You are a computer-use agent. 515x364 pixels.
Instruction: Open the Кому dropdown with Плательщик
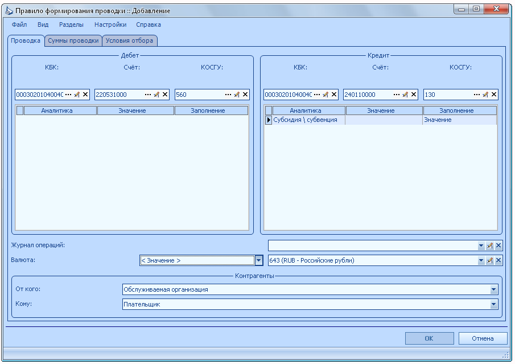pos(493,305)
